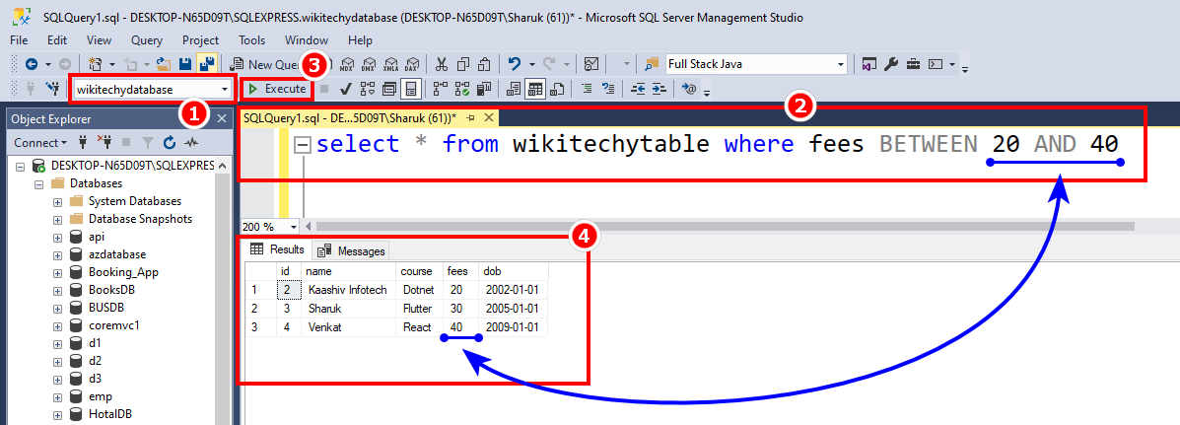
Task: Click the Undo arrow icon
Action: pos(515,64)
